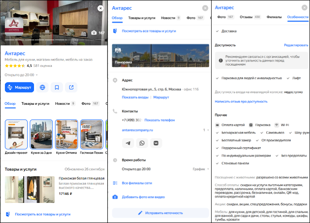Click the Самовывоз checkmark item

[272, 133]
